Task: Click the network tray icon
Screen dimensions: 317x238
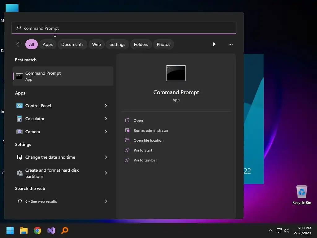Action: click(279, 231)
